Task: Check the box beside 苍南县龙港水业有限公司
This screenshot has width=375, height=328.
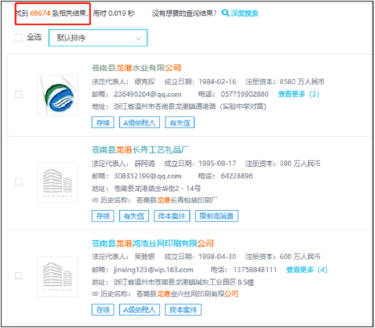Action: tap(18, 94)
